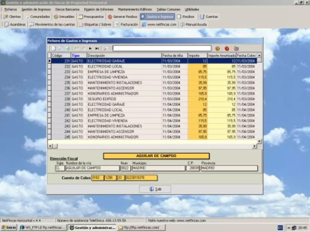
Task: Open Asambleas from the second toolbar
Action: click(15, 24)
